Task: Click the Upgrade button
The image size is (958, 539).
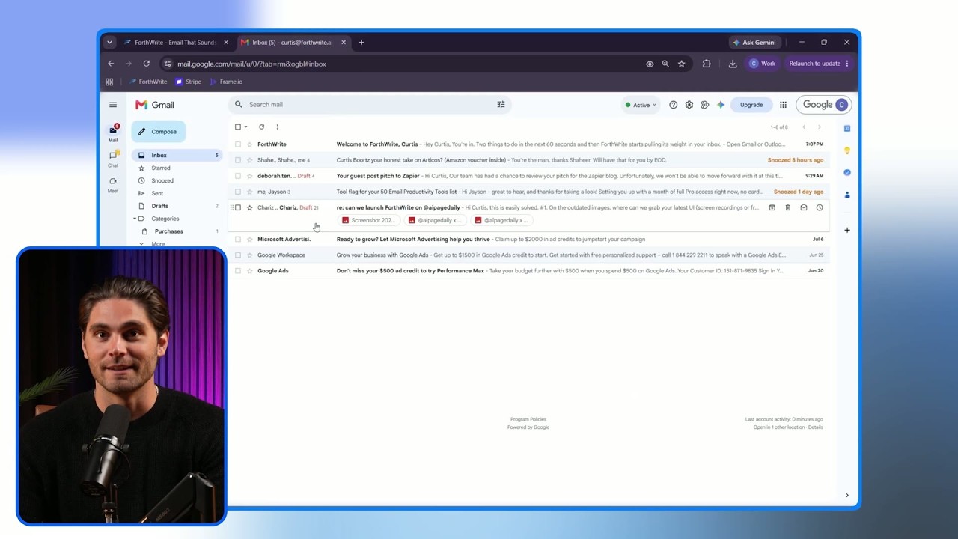Action: click(x=751, y=105)
